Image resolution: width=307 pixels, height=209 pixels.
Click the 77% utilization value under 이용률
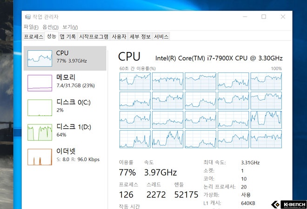(x=127, y=172)
